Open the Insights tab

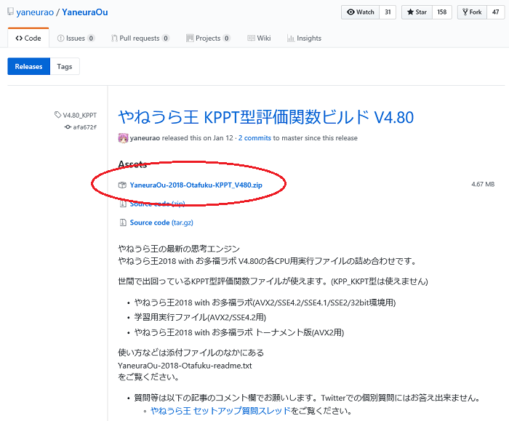pyautogui.click(x=304, y=38)
